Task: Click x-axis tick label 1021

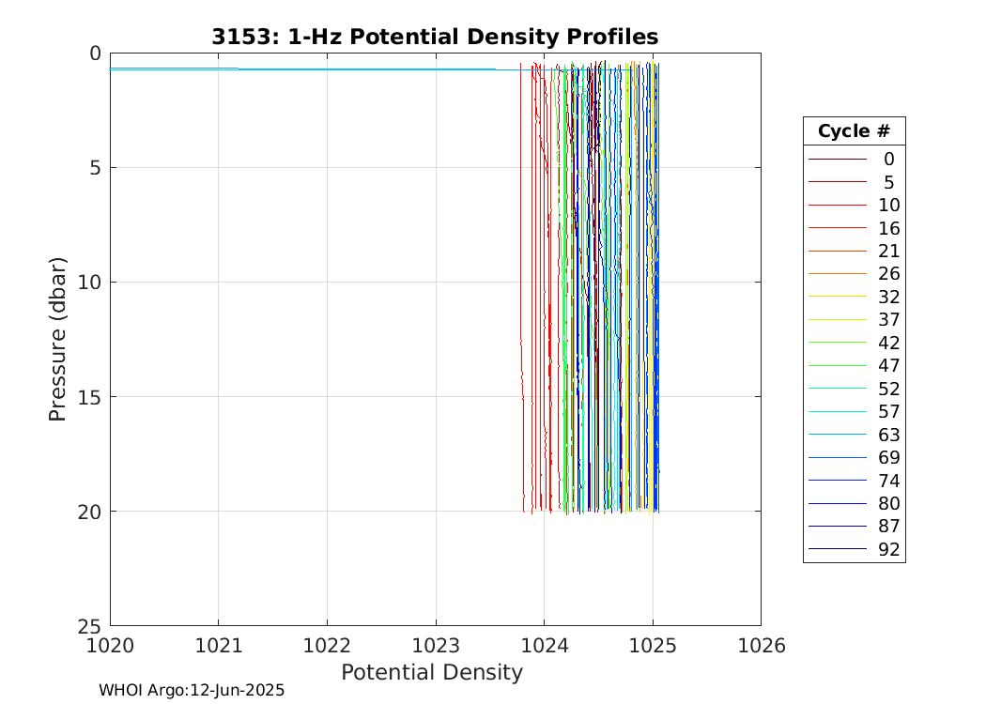Action: pos(219,646)
